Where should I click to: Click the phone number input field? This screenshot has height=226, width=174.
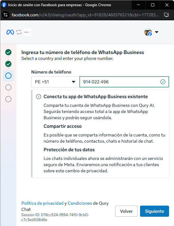click(x=124, y=82)
